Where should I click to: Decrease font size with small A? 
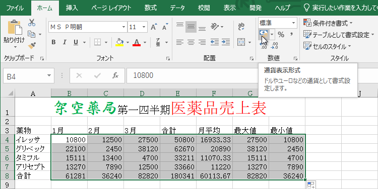tap(165, 27)
